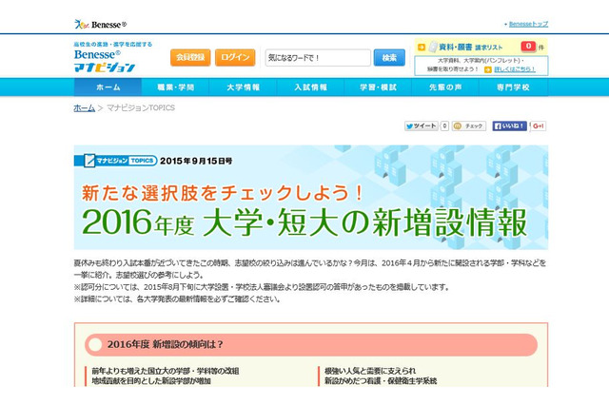Click the マナビジョンTOPICS breadcrumb text
The height and width of the screenshot is (405, 609).
pyautogui.click(x=141, y=107)
